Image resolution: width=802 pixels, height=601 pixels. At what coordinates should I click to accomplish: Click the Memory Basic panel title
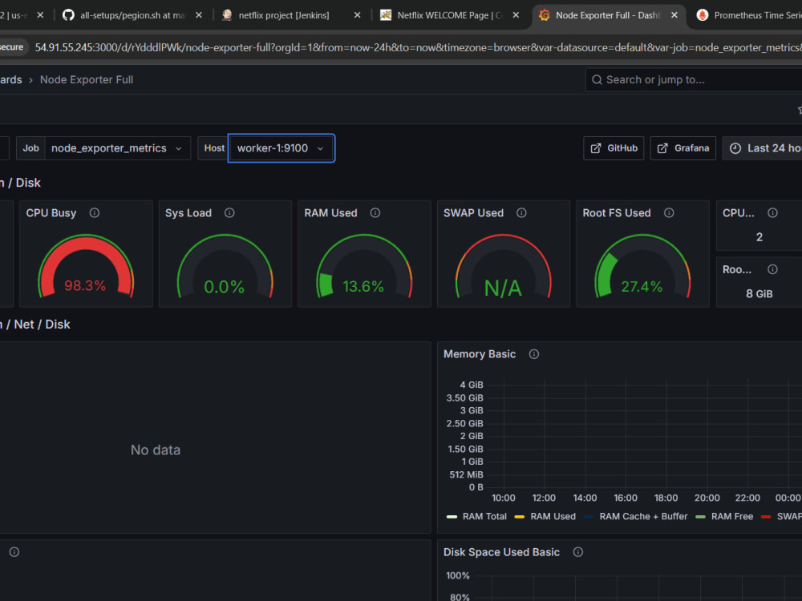480,354
